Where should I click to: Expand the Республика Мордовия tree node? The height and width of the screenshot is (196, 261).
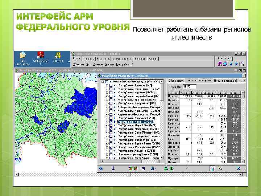coord(107,129)
